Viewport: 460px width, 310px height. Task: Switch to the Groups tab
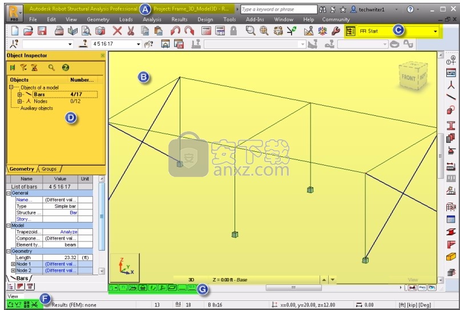point(49,169)
